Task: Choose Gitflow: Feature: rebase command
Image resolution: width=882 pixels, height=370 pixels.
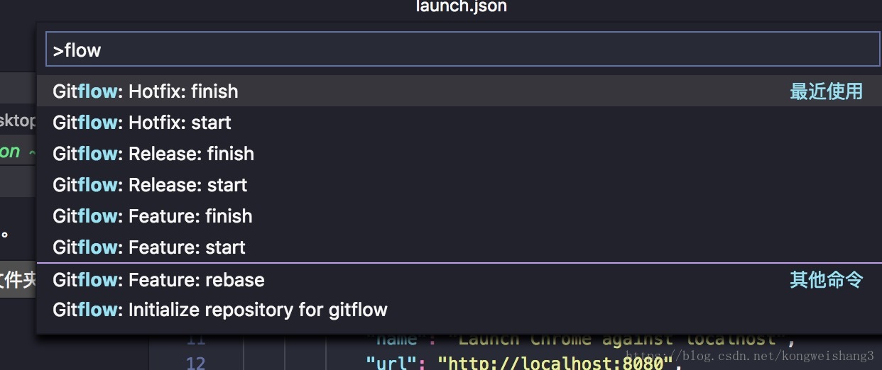Action: (458, 280)
